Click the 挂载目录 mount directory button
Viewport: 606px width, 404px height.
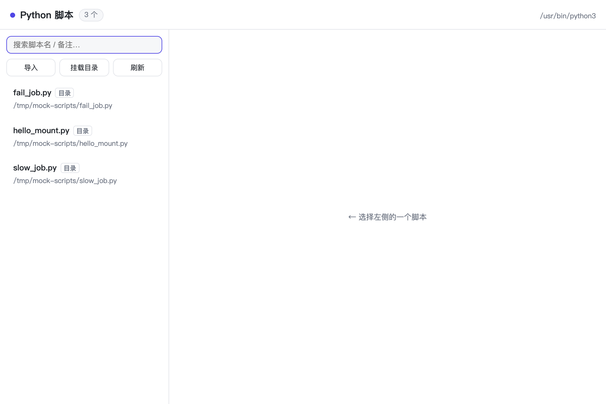pos(84,68)
